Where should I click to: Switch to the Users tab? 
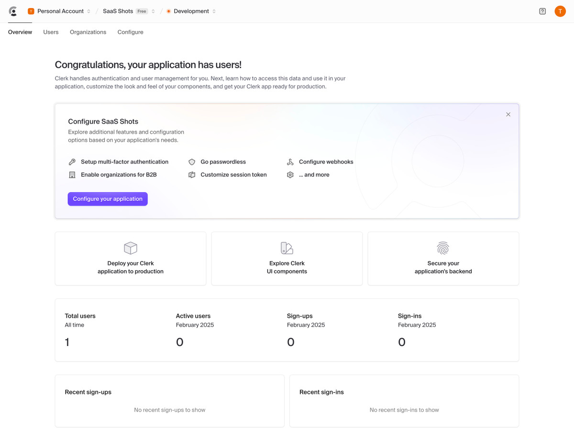click(x=51, y=32)
